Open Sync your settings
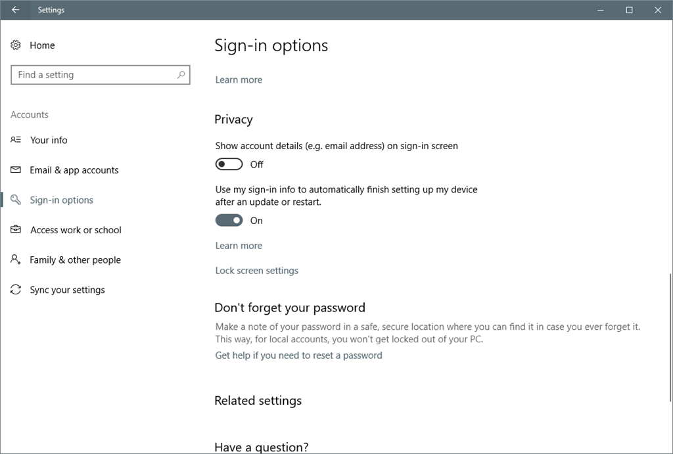 coord(67,290)
